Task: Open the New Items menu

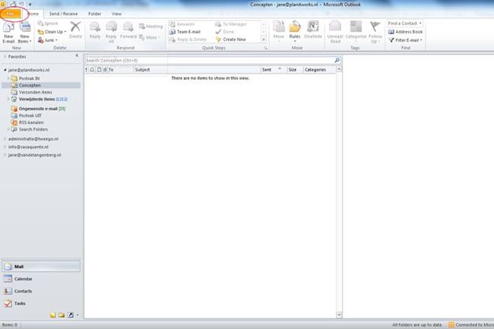Action: (24, 33)
